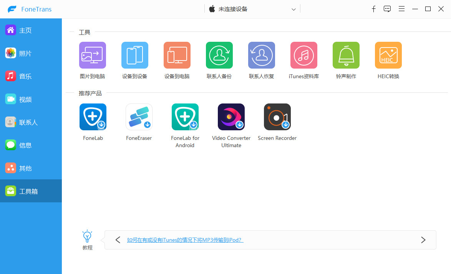
Task: Click the FoneTrans logo
Action: tap(12, 9)
